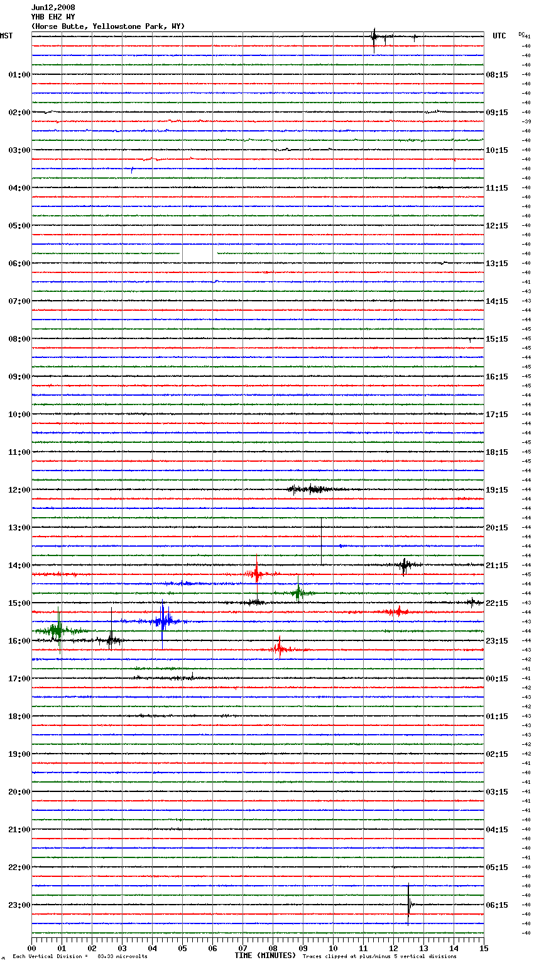The width and height of the screenshot is (534, 965).
Task: Click the 15 minute tick on the bottom axis
Action: tap(484, 948)
